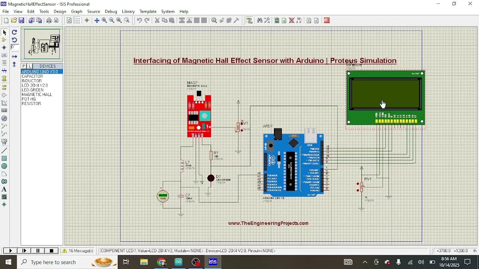Viewport: 479px width, 269px height.
Task: Select the Wire label mode tool
Action: point(4,55)
